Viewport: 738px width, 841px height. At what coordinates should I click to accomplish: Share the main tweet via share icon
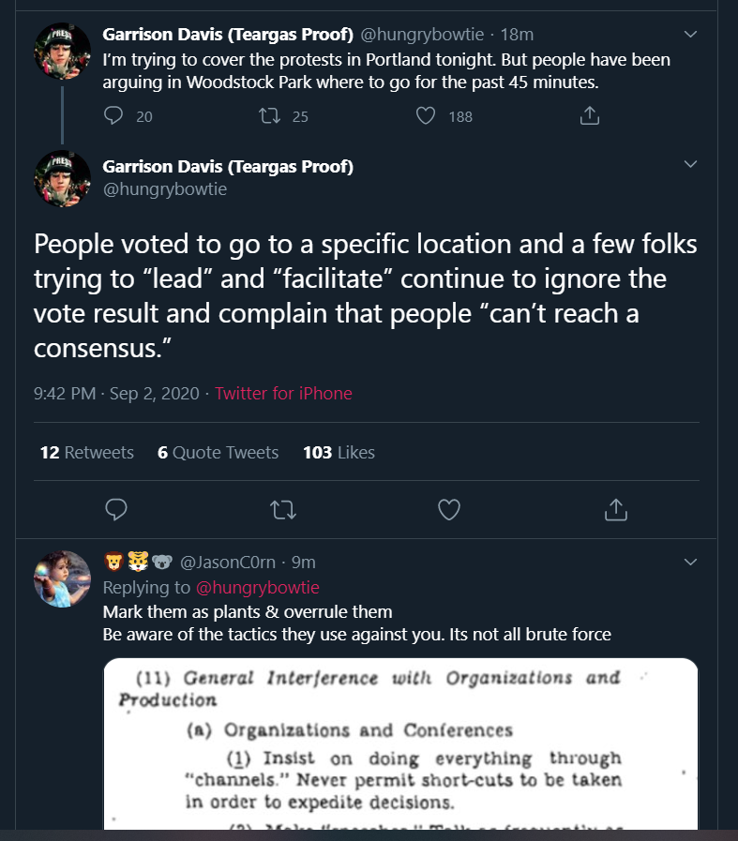[x=616, y=509]
